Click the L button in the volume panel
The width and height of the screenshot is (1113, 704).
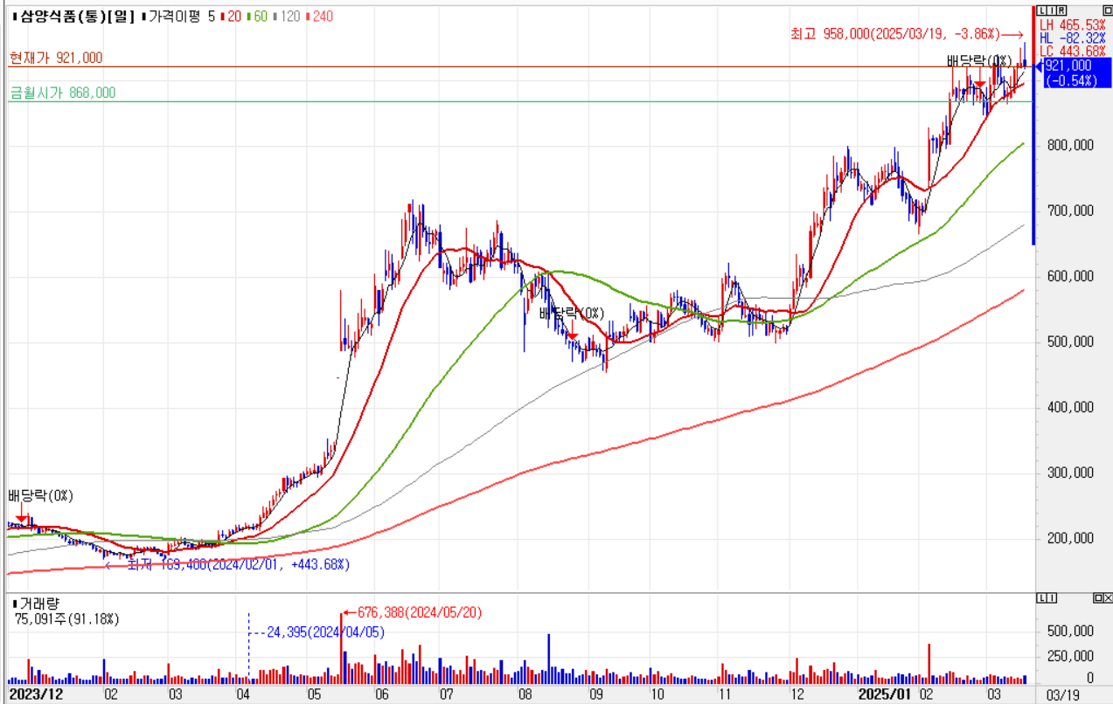1040,597
